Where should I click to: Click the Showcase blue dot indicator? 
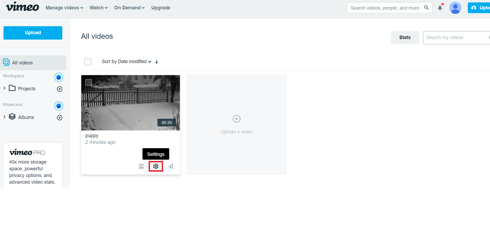(x=59, y=106)
